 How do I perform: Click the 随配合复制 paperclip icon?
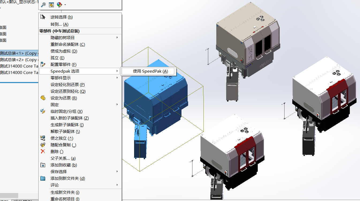coord(43,145)
